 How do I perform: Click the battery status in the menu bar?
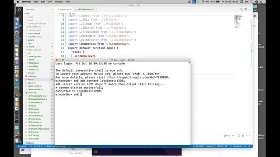(215, 2)
